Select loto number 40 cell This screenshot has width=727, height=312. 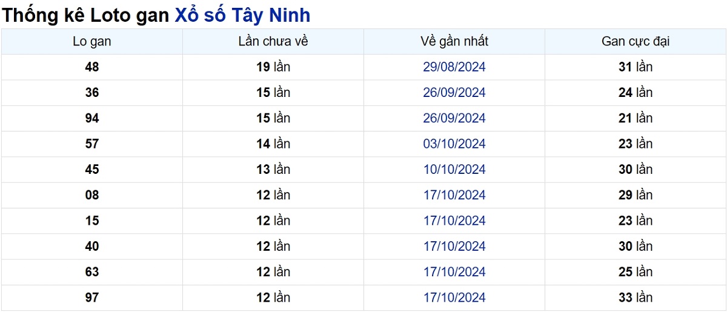[92, 247]
